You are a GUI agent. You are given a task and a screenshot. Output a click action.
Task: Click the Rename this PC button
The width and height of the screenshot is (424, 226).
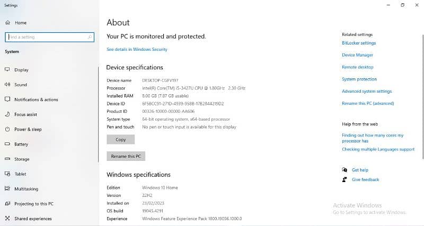tap(126, 156)
